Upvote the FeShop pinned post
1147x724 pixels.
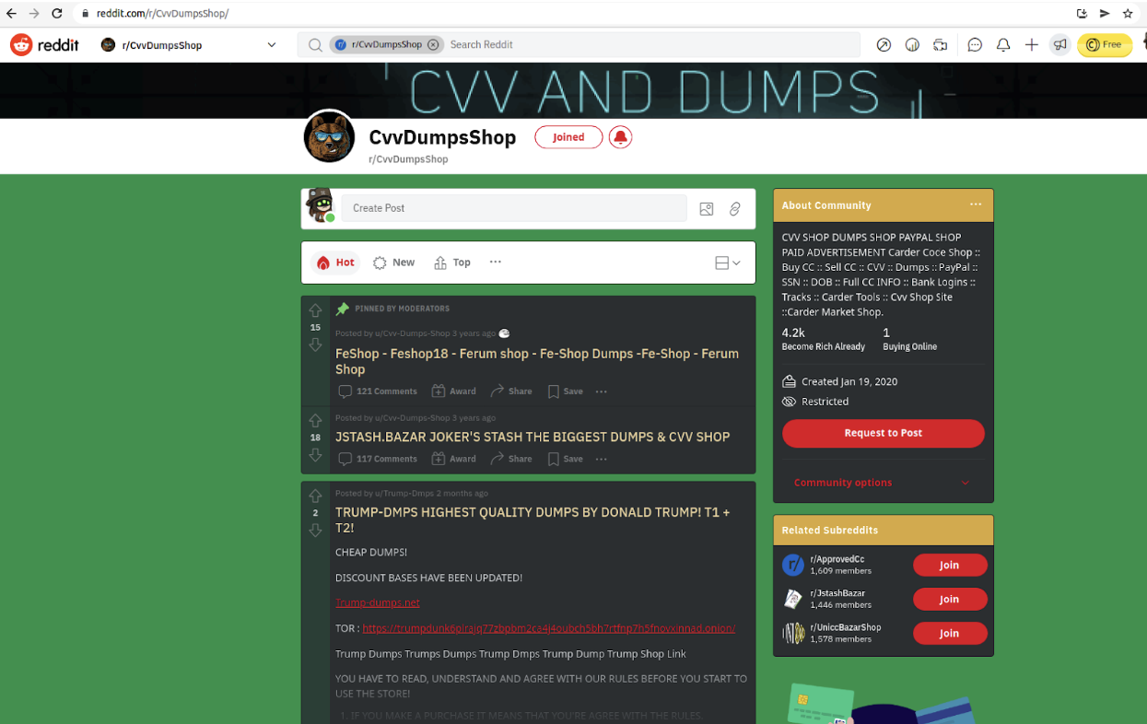tap(315, 310)
